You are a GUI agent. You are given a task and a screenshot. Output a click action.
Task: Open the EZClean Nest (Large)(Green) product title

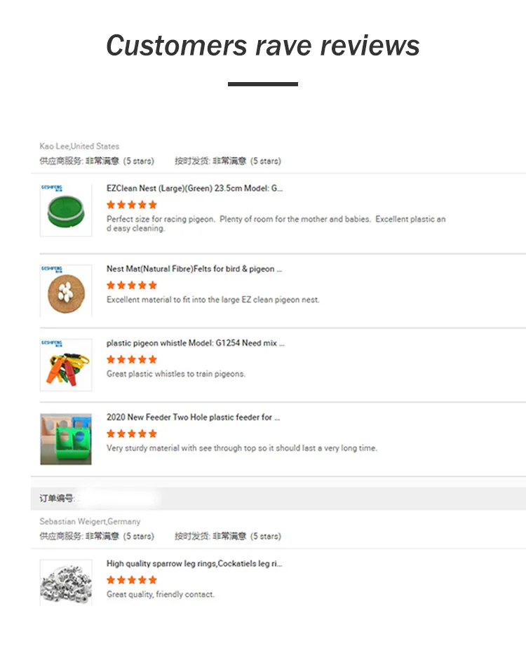pos(194,189)
